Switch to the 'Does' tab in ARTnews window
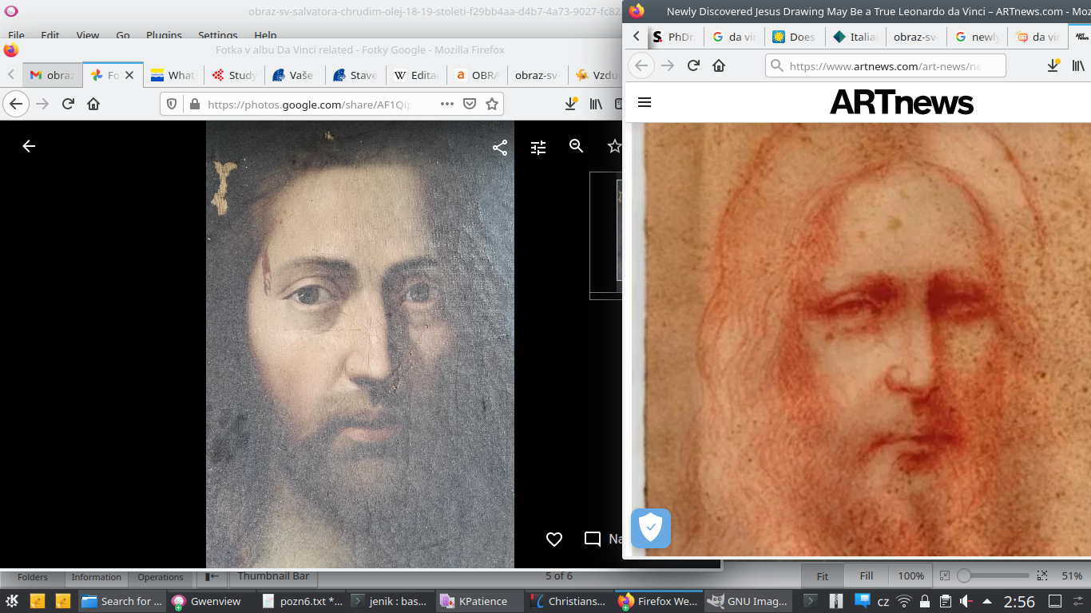1091x613 pixels. pyautogui.click(x=795, y=37)
